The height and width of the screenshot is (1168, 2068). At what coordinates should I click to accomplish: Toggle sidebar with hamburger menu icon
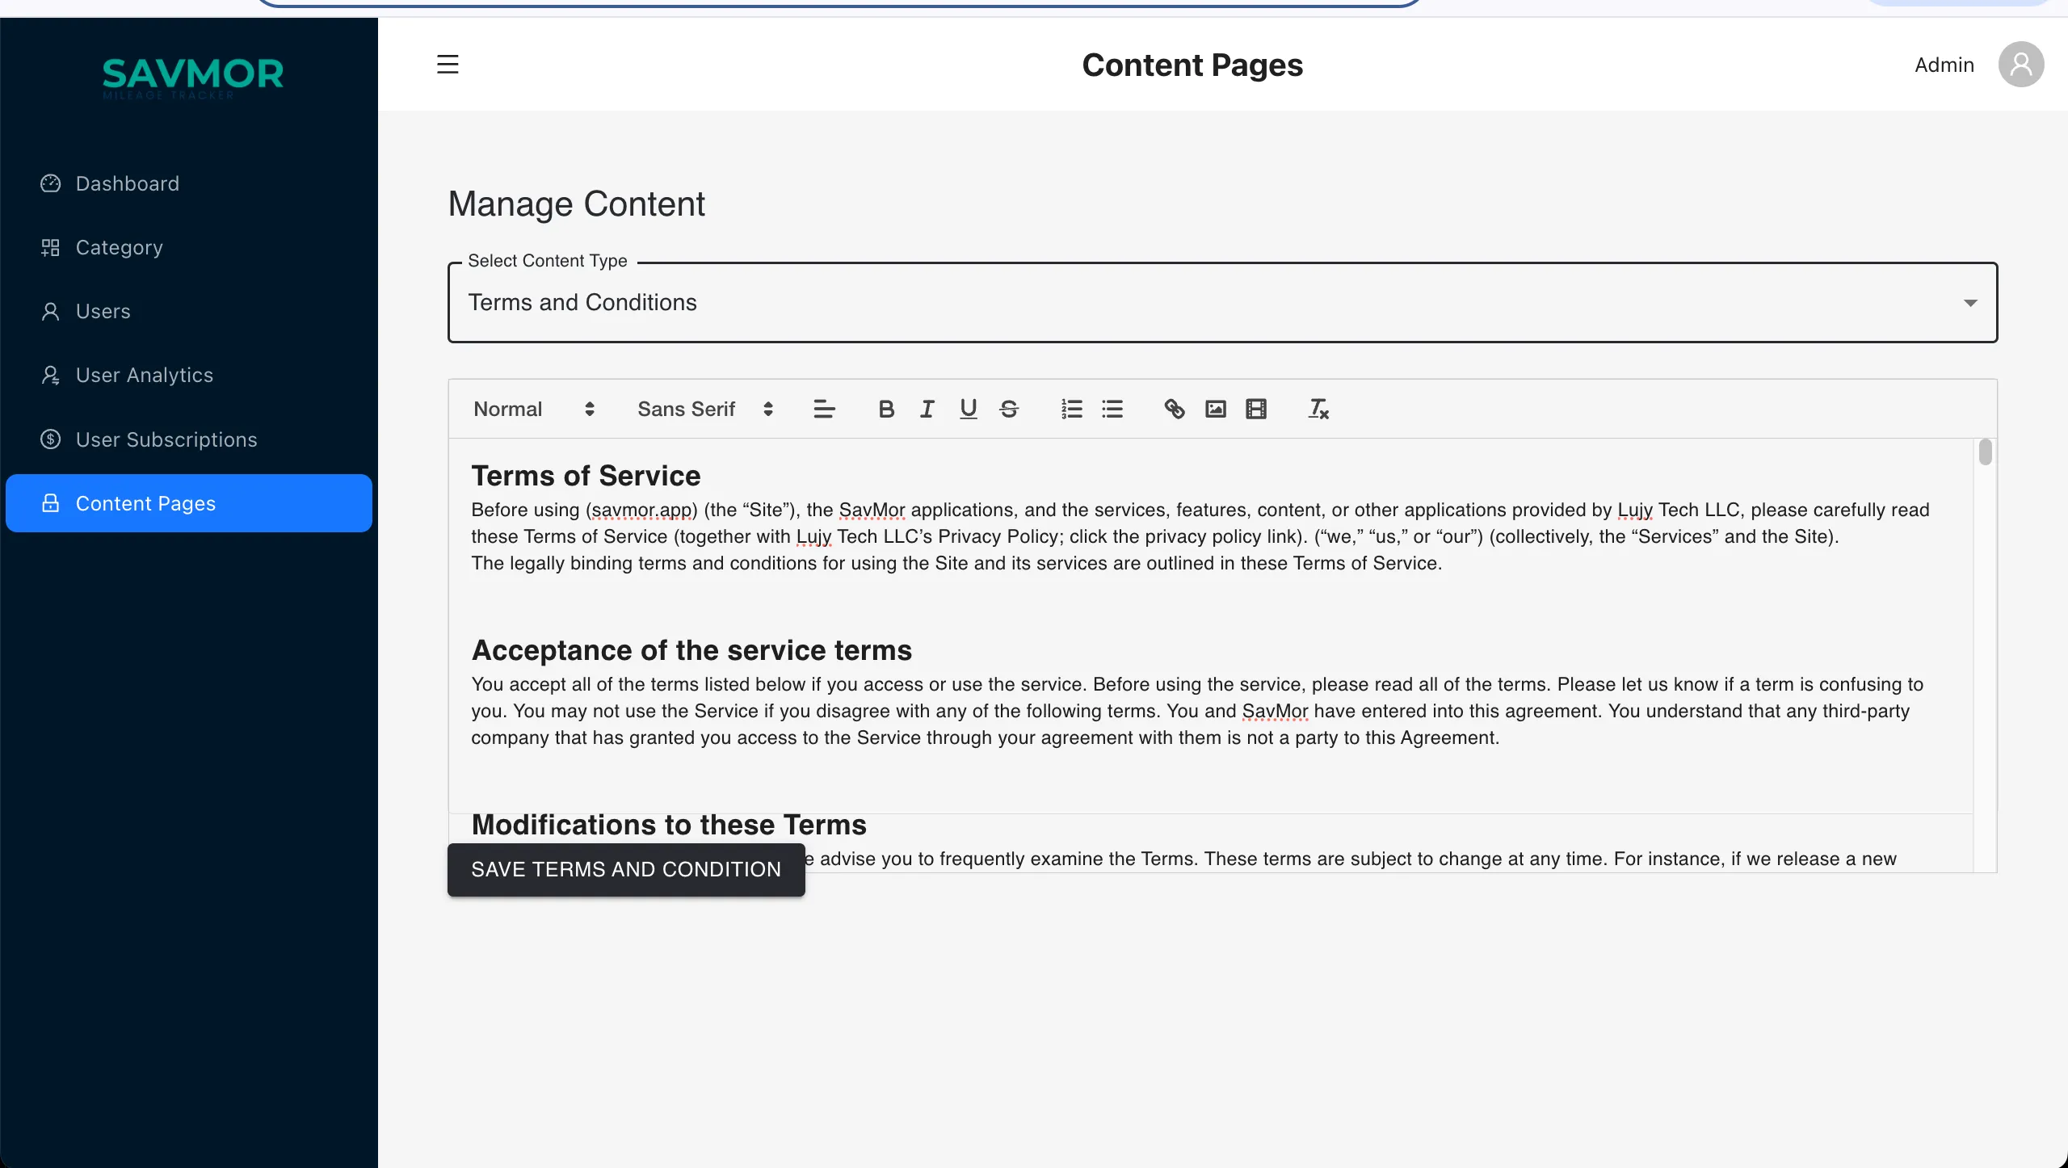coord(448,65)
